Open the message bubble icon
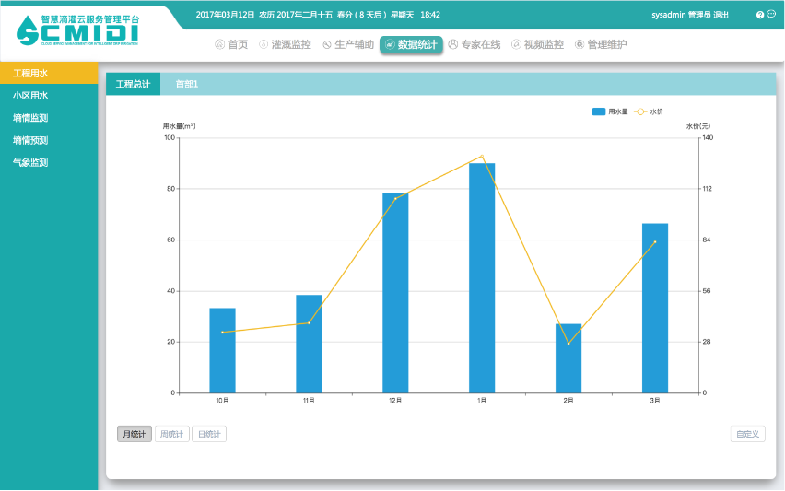The width and height of the screenshot is (785, 491). [771, 15]
